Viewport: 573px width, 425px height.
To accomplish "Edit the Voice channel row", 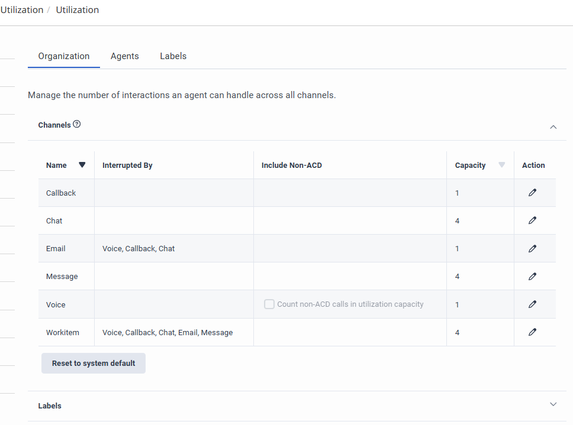I will click(x=532, y=304).
